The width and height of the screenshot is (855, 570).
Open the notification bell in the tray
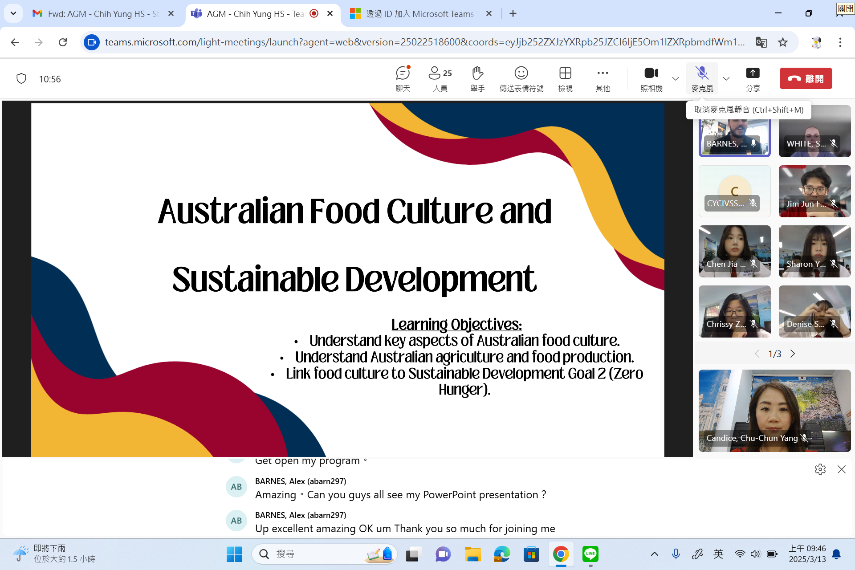coord(836,554)
